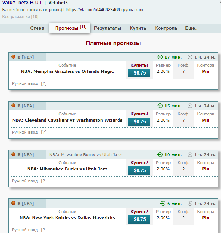Open [?] help in Cleveland Cavaliers card
Image resolution: width=221 pixels, height=233 pixels.
pos(44,132)
